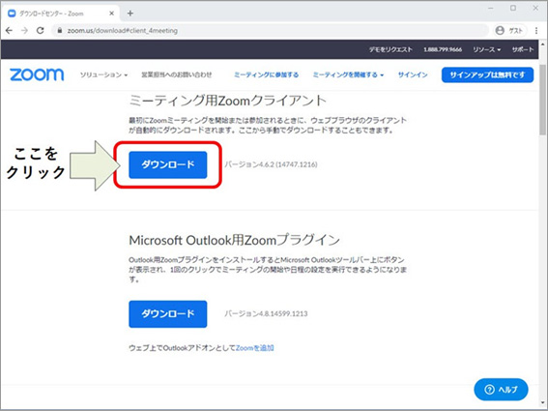Expand the リソース dropdown

tap(486, 49)
